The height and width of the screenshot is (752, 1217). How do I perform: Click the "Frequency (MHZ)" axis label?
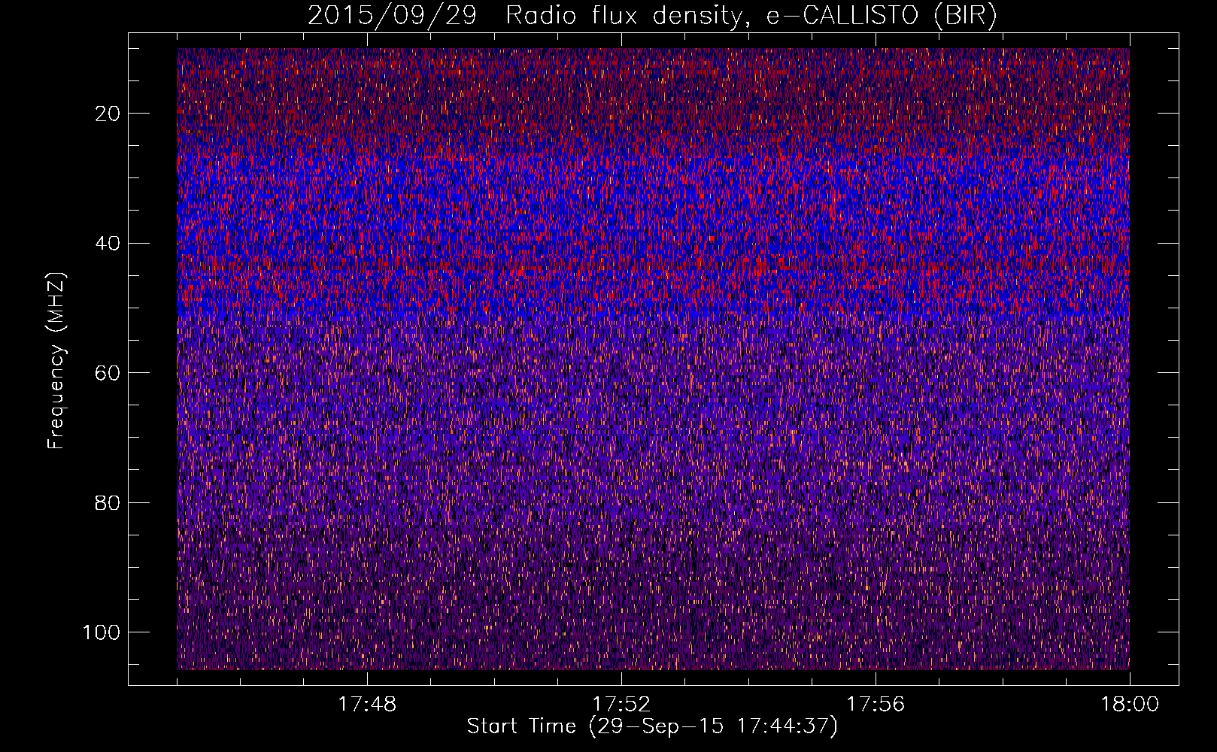[56, 360]
